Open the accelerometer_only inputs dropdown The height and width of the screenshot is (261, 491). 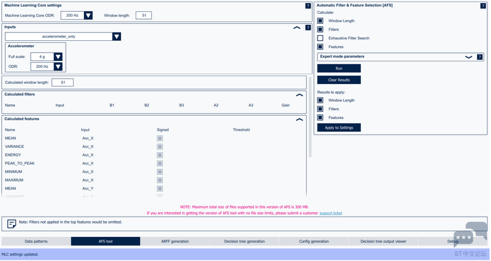(x=117, y=37)
